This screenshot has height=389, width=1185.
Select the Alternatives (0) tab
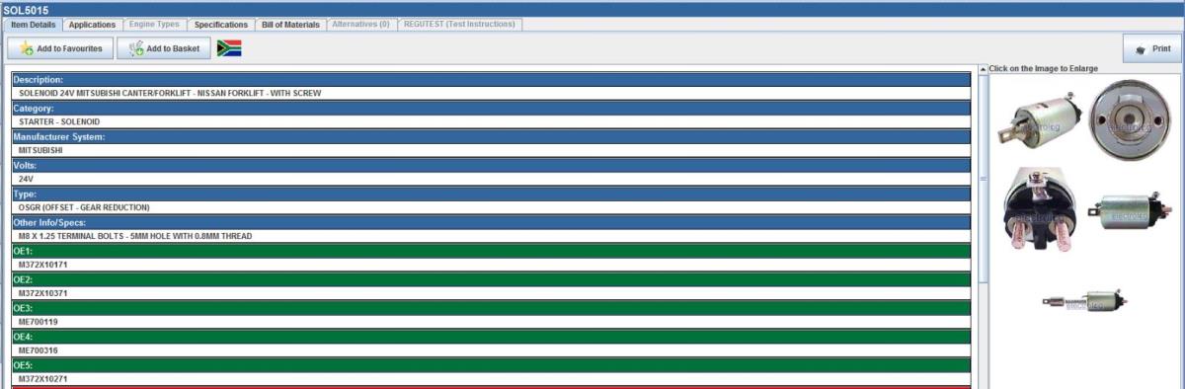361,24
